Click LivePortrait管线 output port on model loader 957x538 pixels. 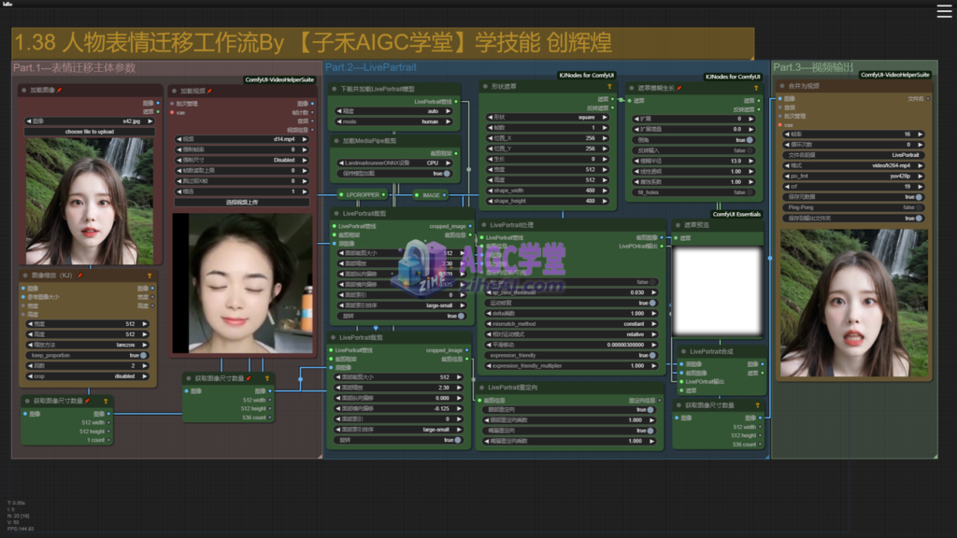[x=456, y=102]
